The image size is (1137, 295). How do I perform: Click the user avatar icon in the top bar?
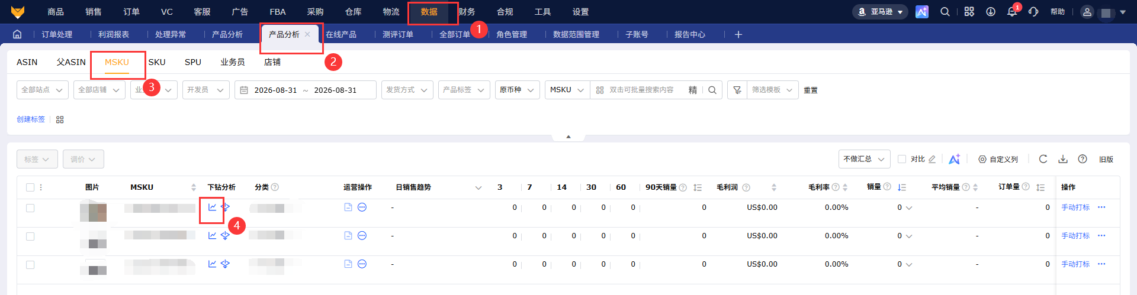[1087, 12]
